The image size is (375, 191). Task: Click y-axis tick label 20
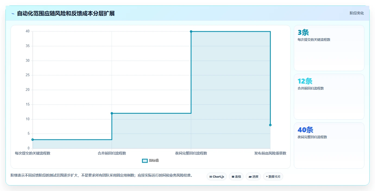[x=28, y=90]
